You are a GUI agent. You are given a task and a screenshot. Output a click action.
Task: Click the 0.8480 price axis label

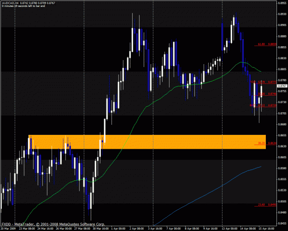[282, 213]
